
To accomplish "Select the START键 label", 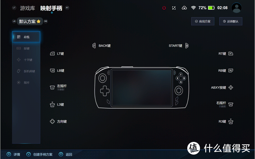I will pos(175,46).
